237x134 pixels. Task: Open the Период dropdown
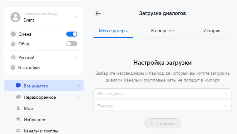pos(162,106)
